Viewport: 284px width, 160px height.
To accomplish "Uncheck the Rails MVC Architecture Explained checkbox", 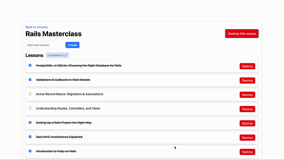I will click(x=30, y=137).
